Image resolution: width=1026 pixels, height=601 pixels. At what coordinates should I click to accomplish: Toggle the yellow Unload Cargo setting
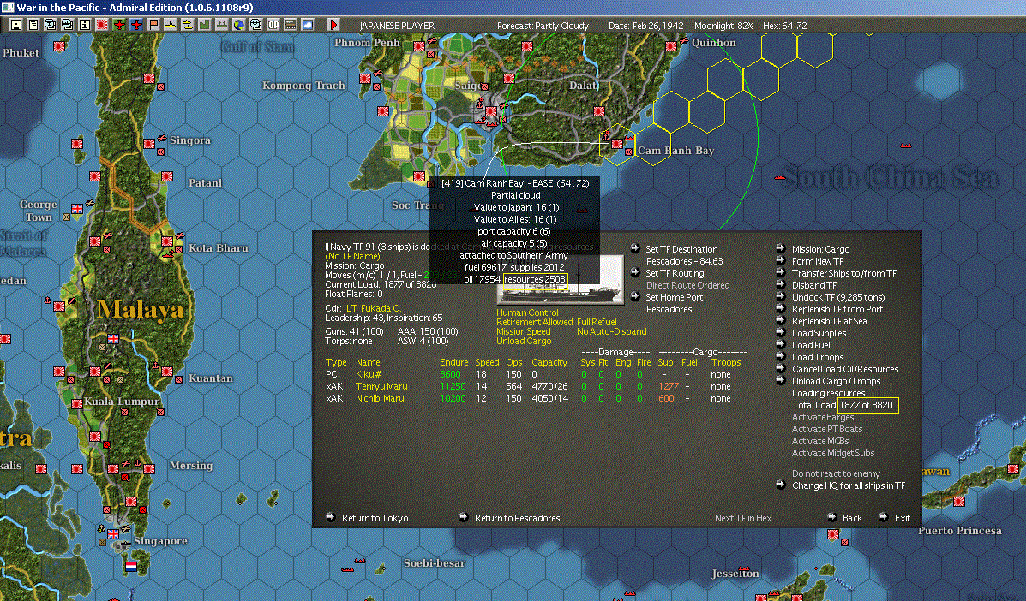(x=524, y=341)
